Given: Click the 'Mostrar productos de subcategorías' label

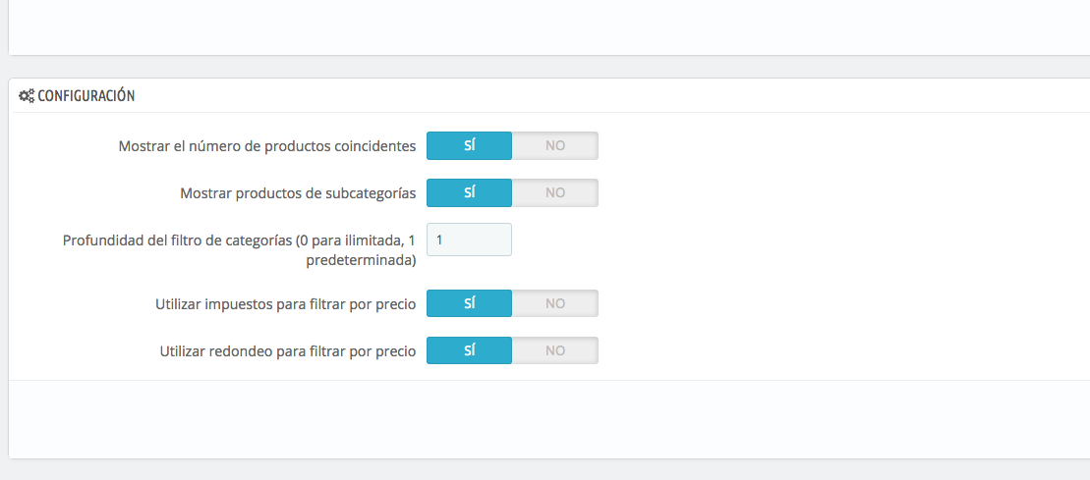Looking at the screenshot, I should pos(298,194).
